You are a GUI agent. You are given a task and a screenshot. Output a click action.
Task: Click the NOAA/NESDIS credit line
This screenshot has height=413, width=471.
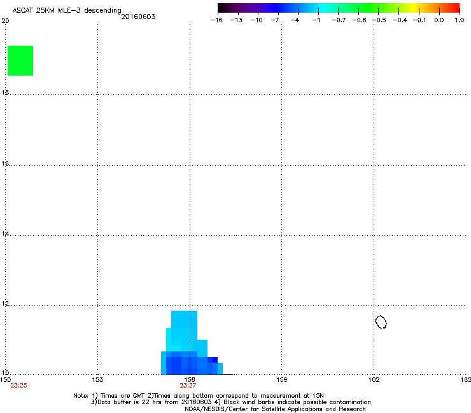(275, 409)
